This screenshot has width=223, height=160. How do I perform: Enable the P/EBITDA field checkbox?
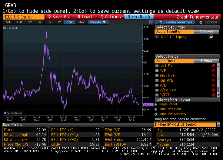click(157, 90)
